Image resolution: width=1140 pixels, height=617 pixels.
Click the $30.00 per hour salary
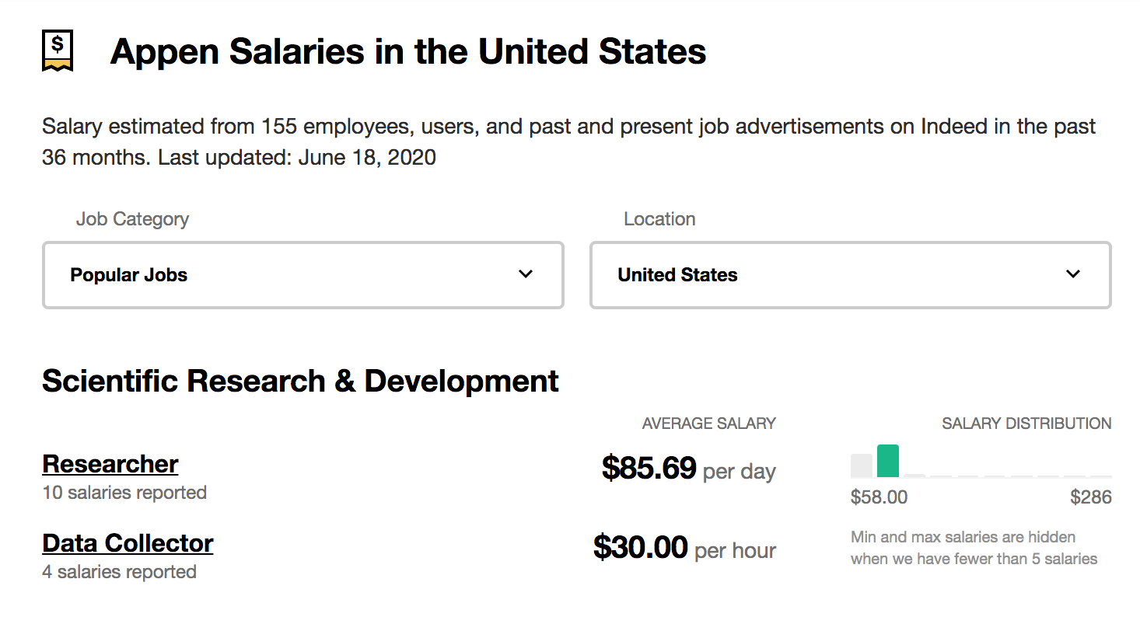tap(684, 548)
